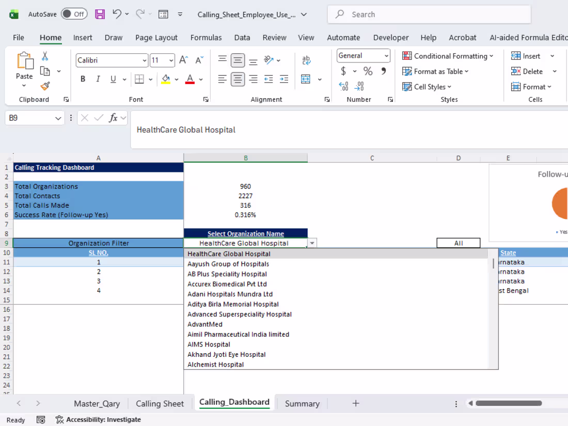This screenshot has width=568, height=426.
Task: Toggle the AutoSave switch
Action: pyautogui.click(x=74, y=14)
